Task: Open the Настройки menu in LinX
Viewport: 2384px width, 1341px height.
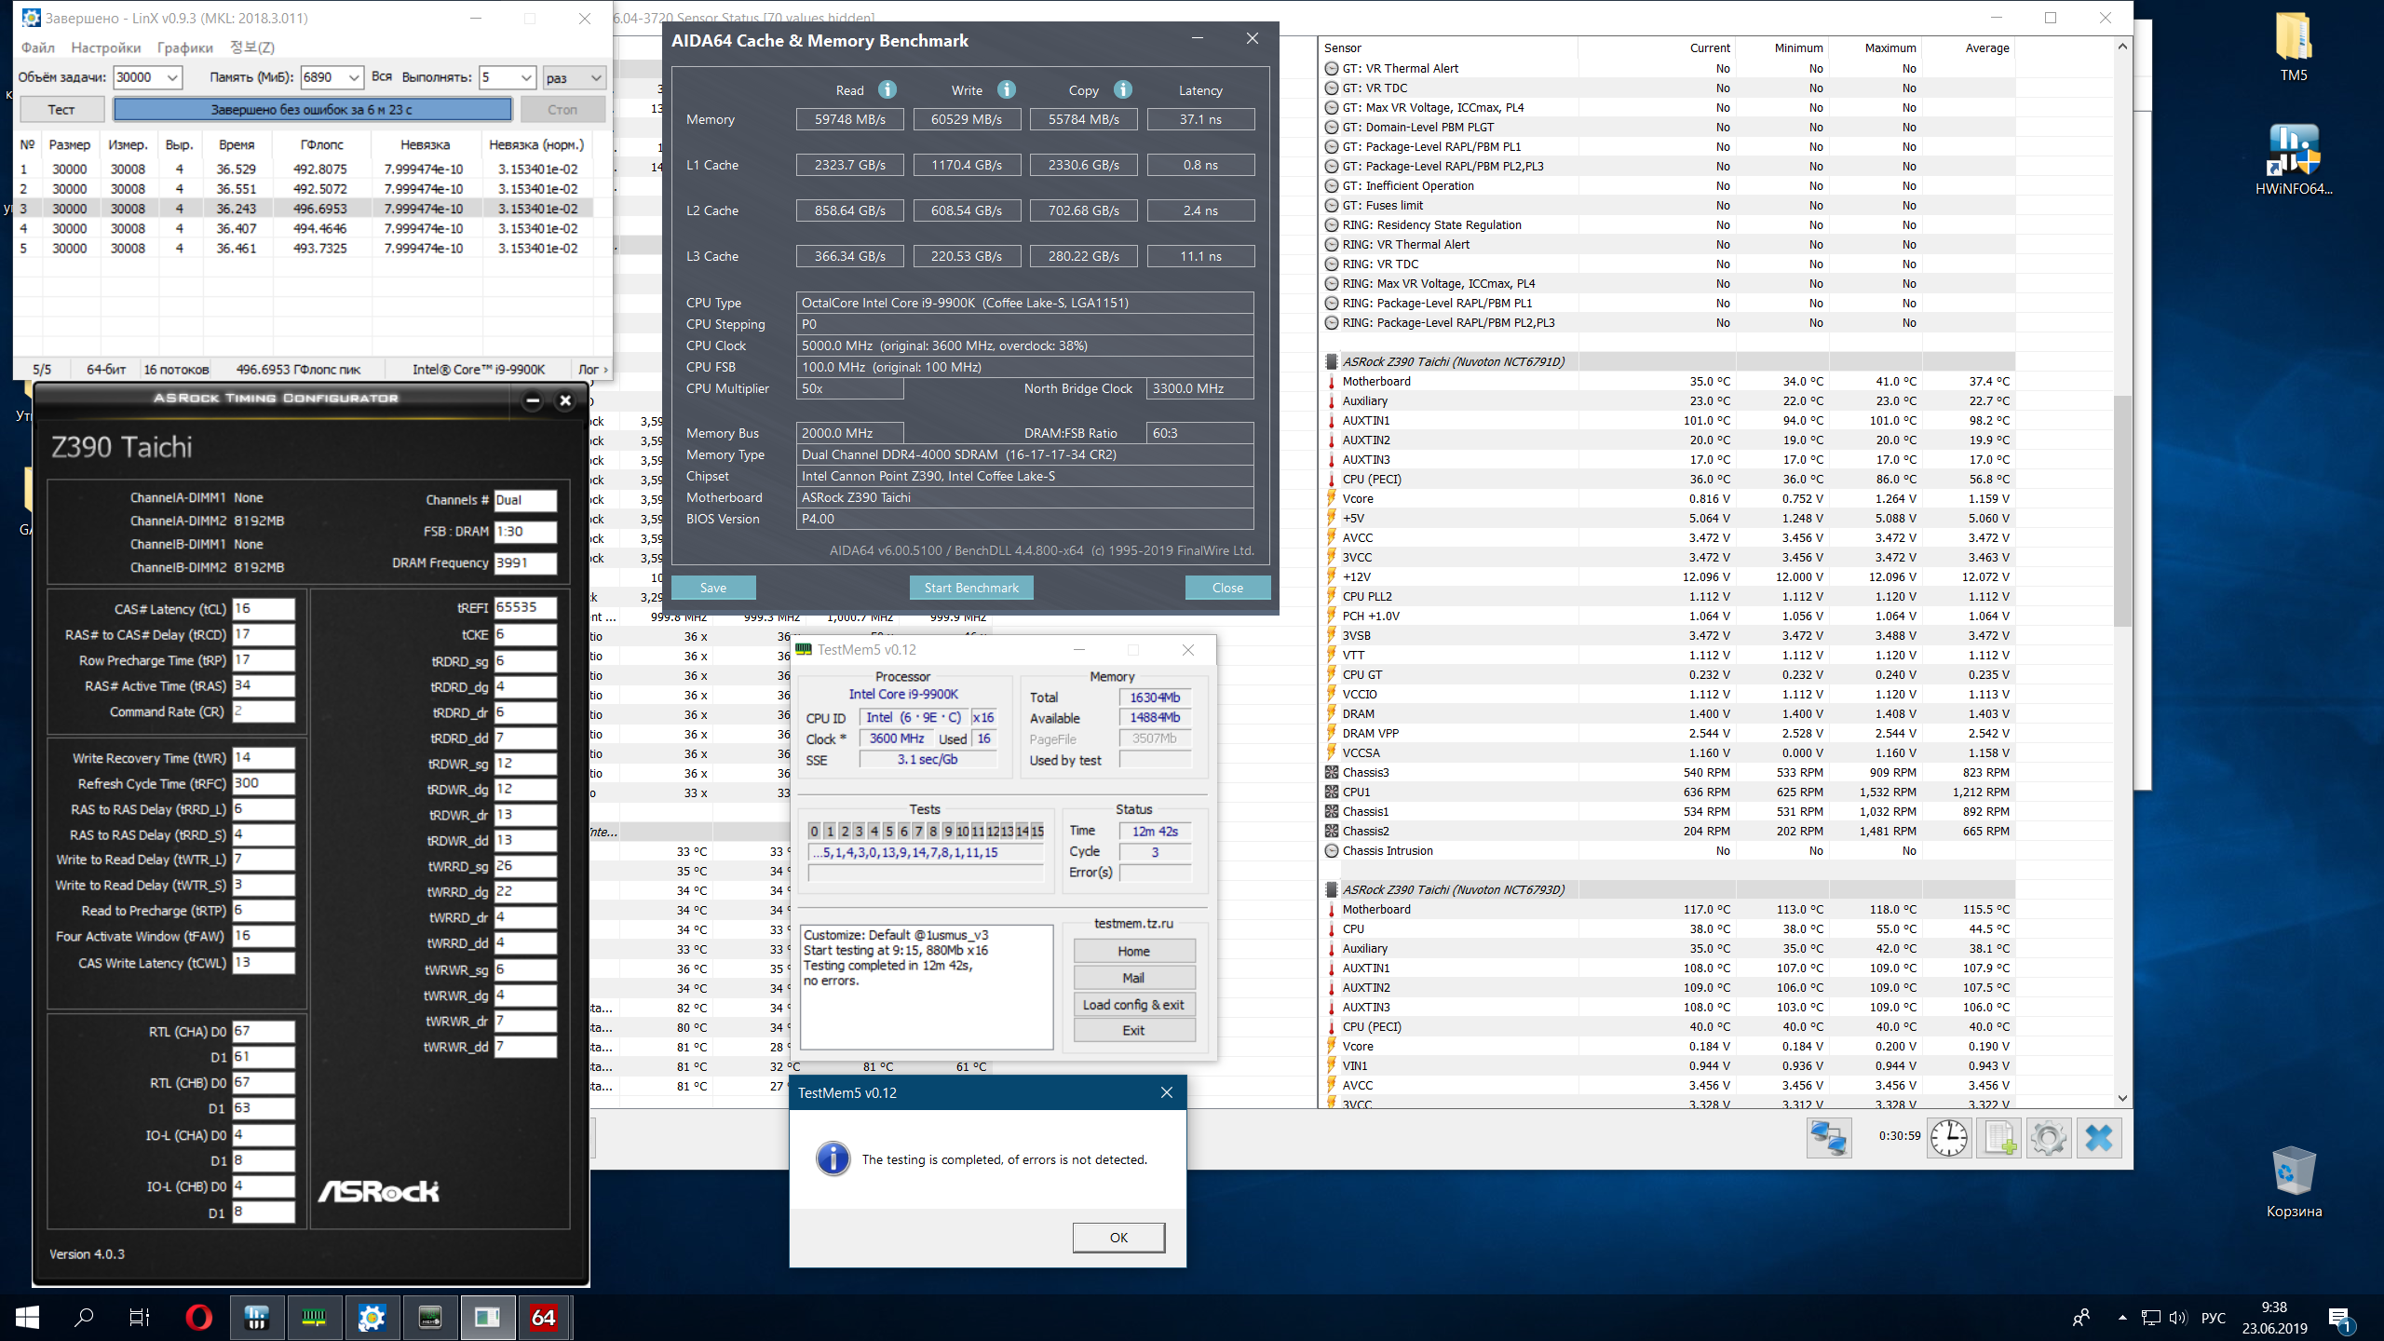Action: click(x=105, y=47)
